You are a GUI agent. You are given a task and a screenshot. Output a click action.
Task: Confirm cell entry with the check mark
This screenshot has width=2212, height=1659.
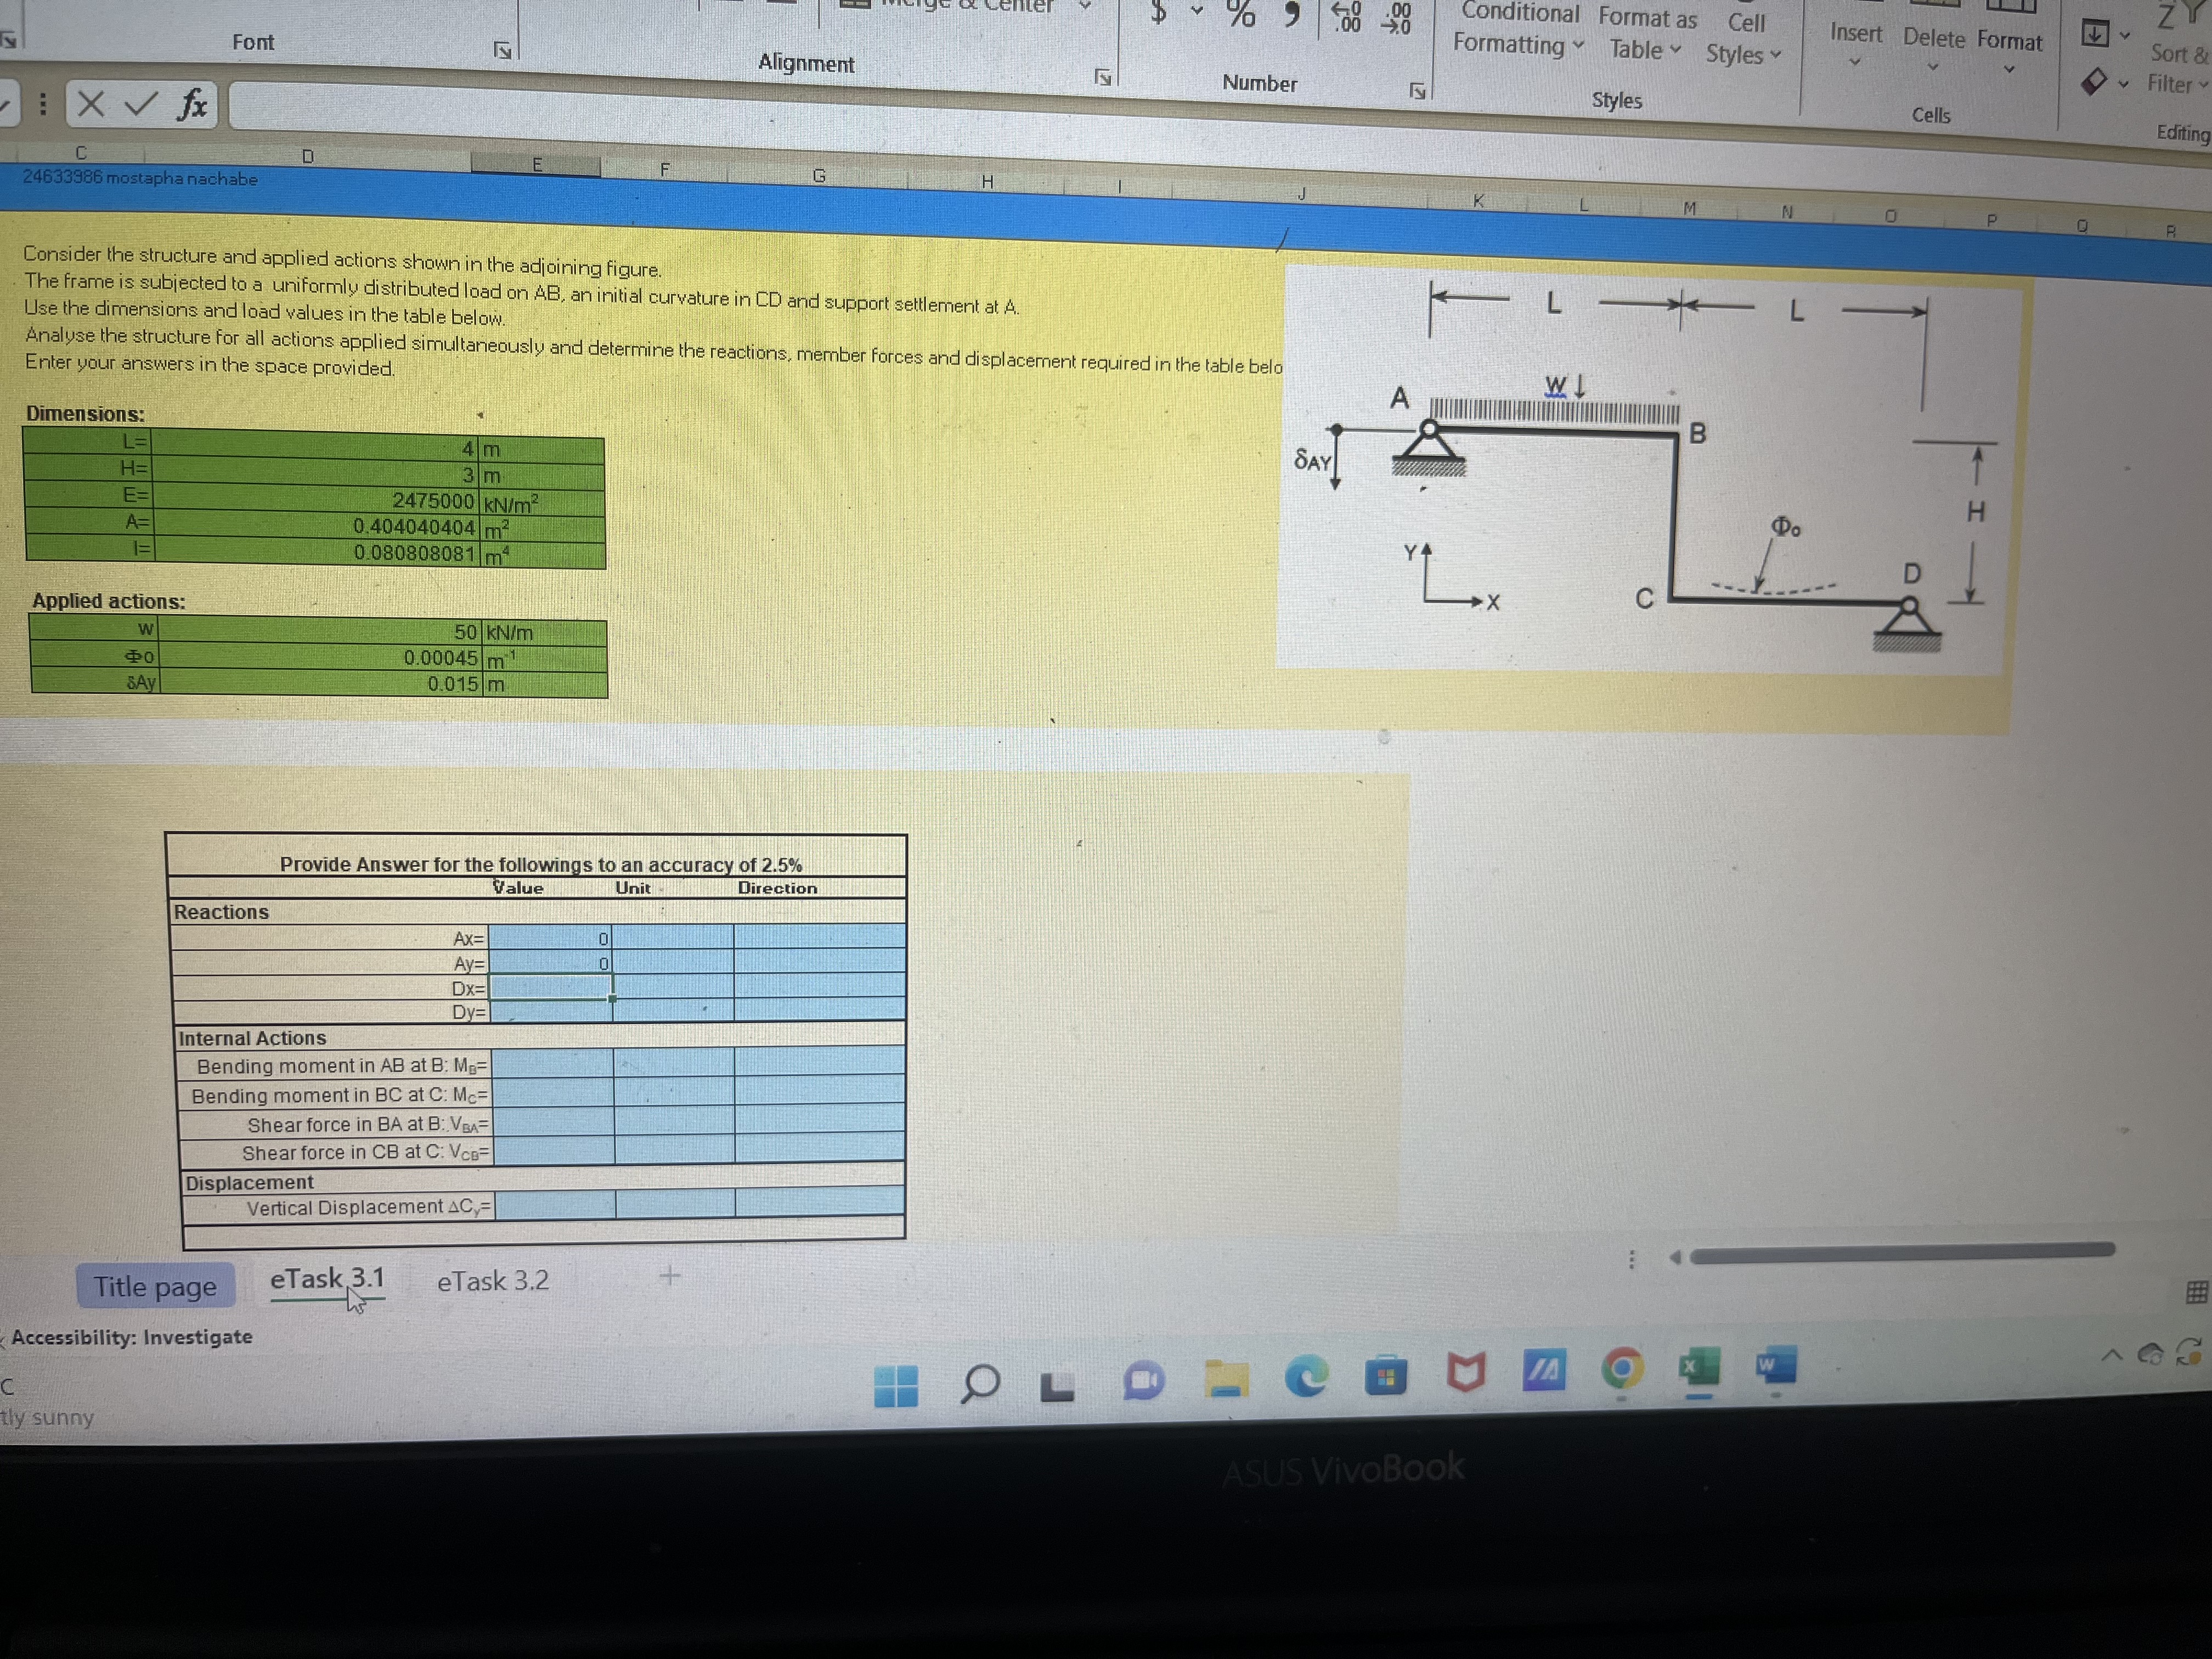click(x=141, y=103)
